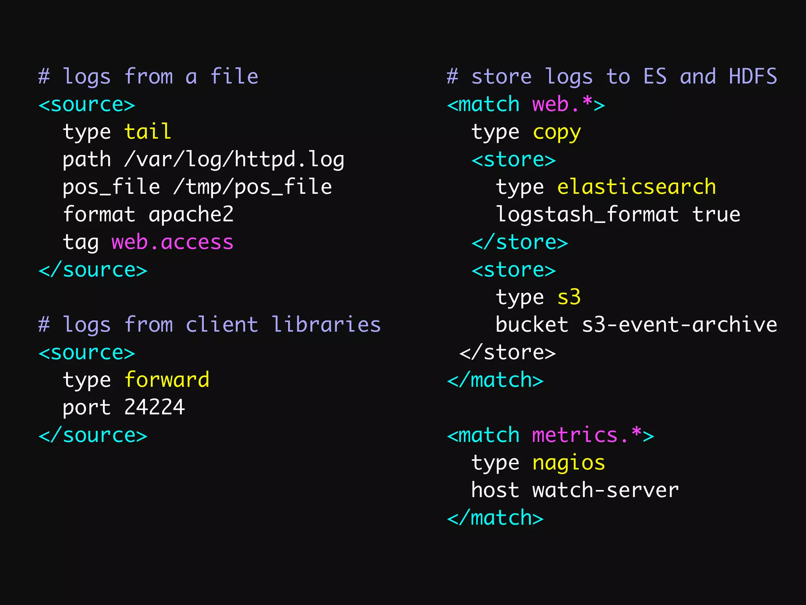
Task: Click the white '</store>' closing tag
Action: (507, 353)
